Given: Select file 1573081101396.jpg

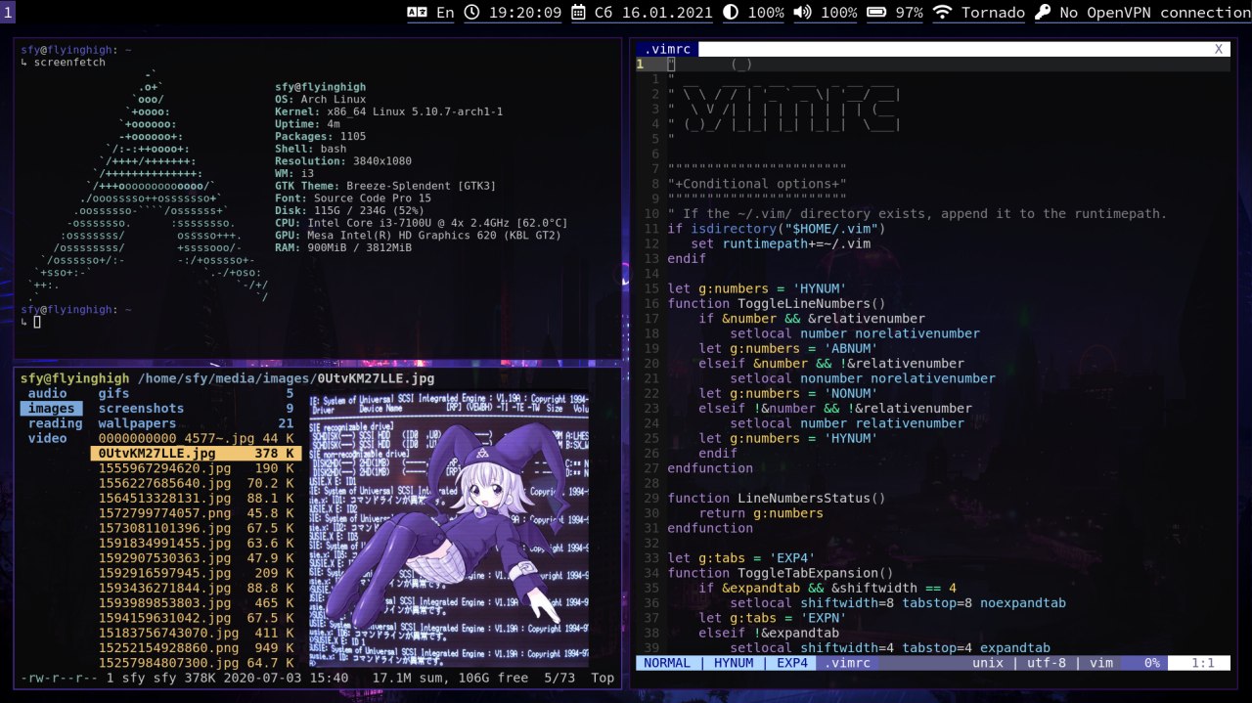Looking at the screenshot, I should click(196, 528).
